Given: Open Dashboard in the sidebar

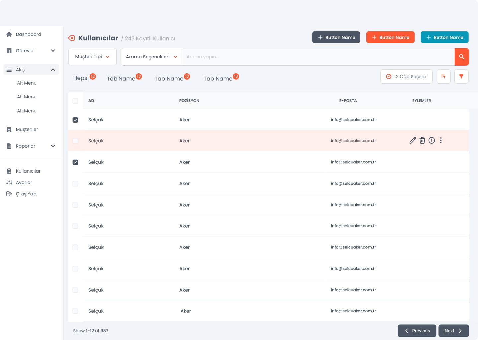Looking at the screenshot, I should tap(28, 34).
